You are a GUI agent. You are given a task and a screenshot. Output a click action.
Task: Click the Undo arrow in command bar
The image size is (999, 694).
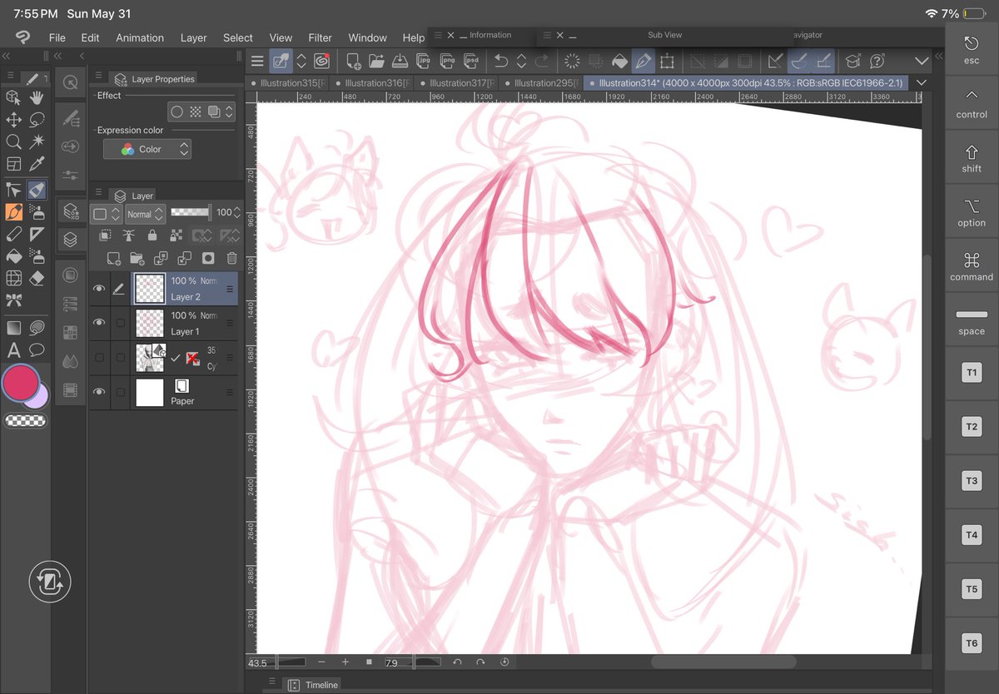500,61
